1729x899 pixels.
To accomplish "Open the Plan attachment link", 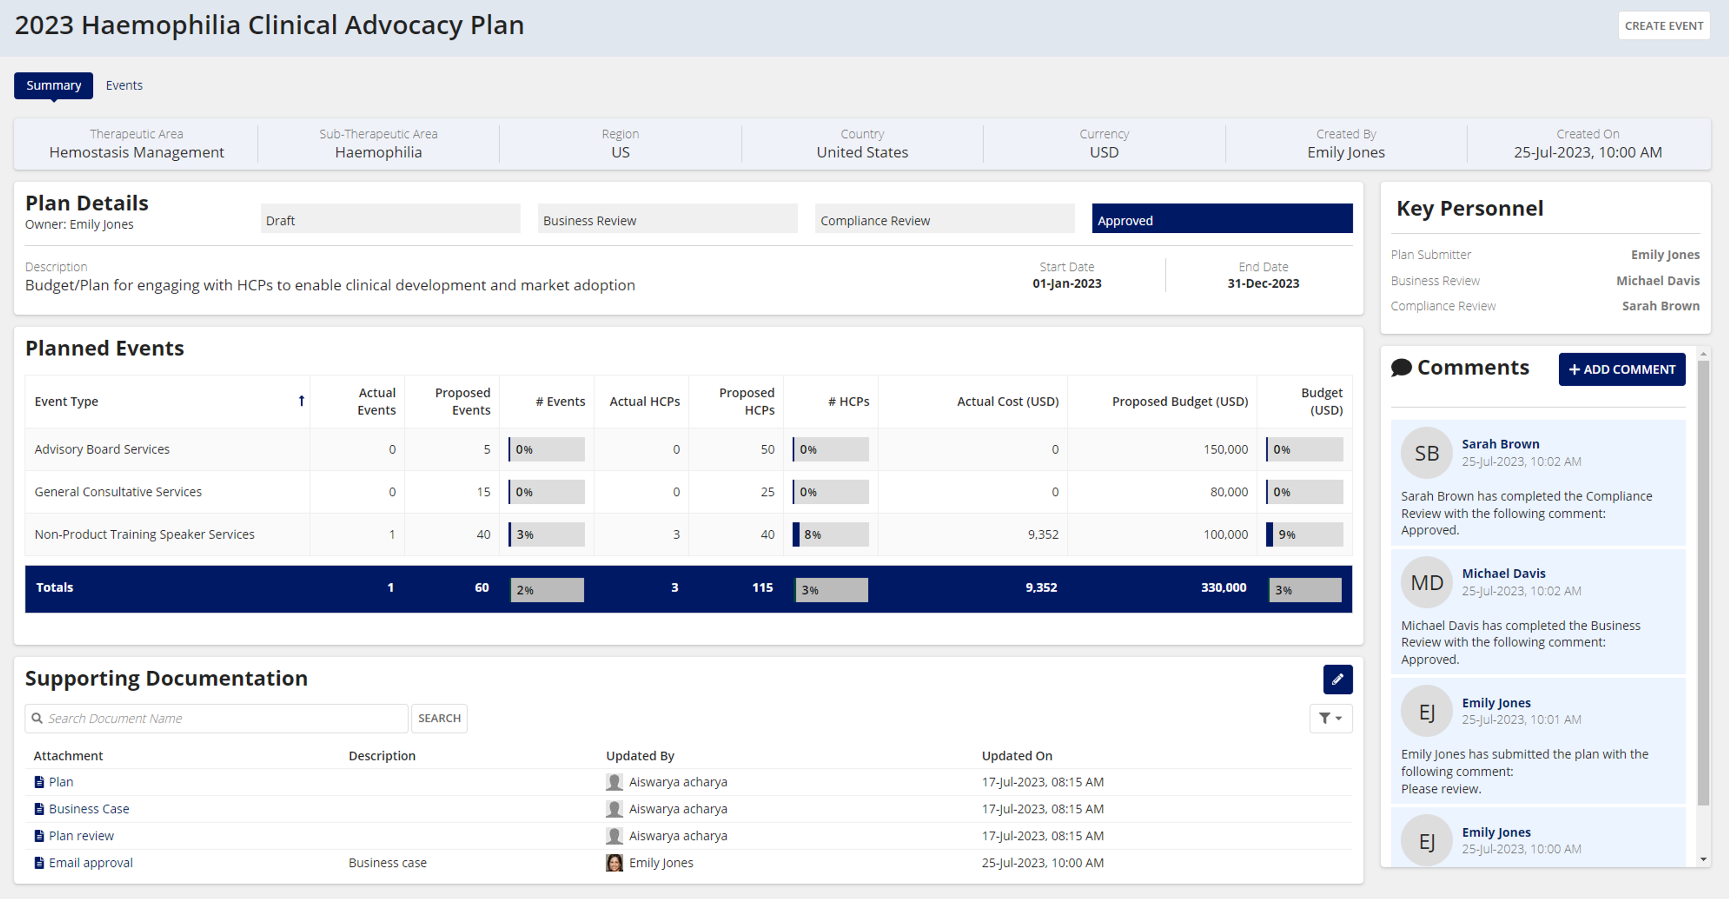I will pyautogui.click(x=61, y=782).
